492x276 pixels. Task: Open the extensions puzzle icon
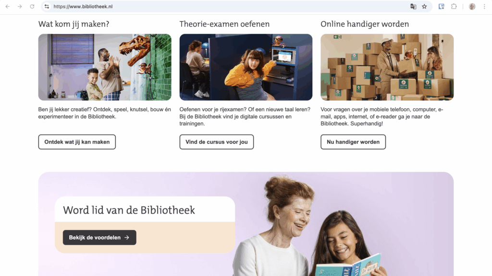[x=454, y=6]
